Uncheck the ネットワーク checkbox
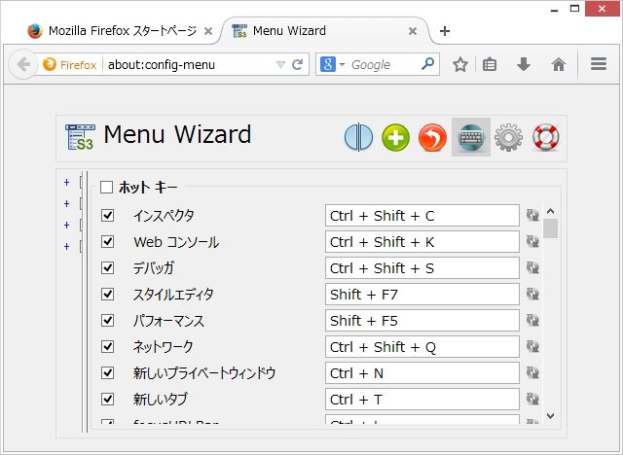This screenshot has height=455, width=623. 108,347
